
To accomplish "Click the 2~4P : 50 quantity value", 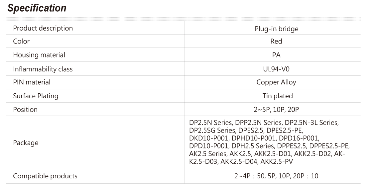I will pos(276,176).
